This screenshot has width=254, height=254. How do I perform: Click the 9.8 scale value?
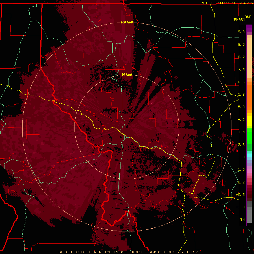tap(241, 32)
